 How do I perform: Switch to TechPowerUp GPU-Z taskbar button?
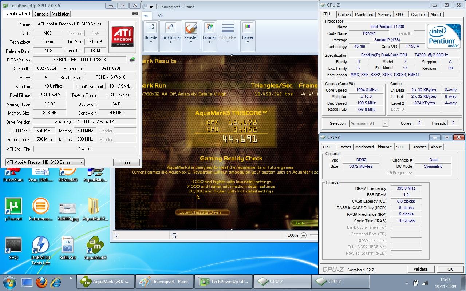point(224,282)
